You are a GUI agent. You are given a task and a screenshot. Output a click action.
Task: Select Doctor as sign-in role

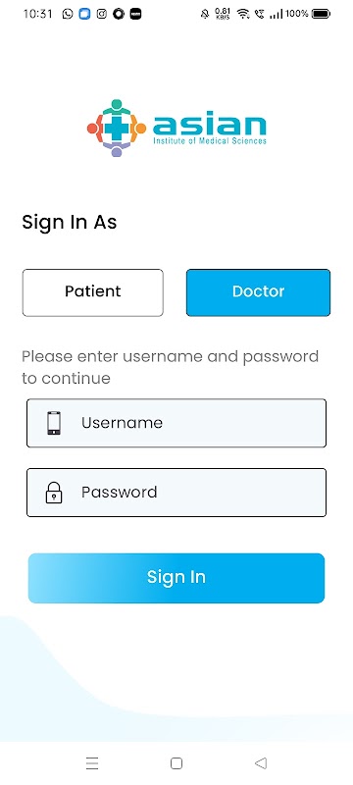coord(259,292)
